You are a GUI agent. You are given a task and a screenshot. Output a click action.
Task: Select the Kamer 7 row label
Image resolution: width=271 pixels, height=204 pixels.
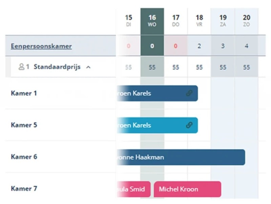24,189
